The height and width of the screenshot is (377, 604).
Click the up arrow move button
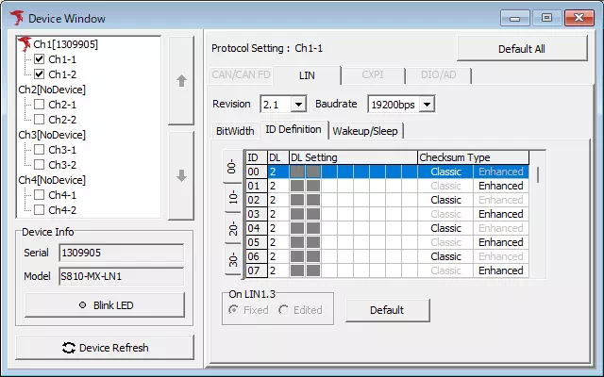(181, 80)
